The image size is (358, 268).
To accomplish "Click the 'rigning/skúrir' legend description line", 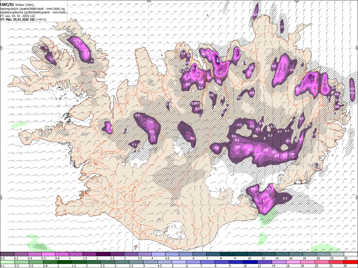I will pyautogui.click(x=33, y=9).
